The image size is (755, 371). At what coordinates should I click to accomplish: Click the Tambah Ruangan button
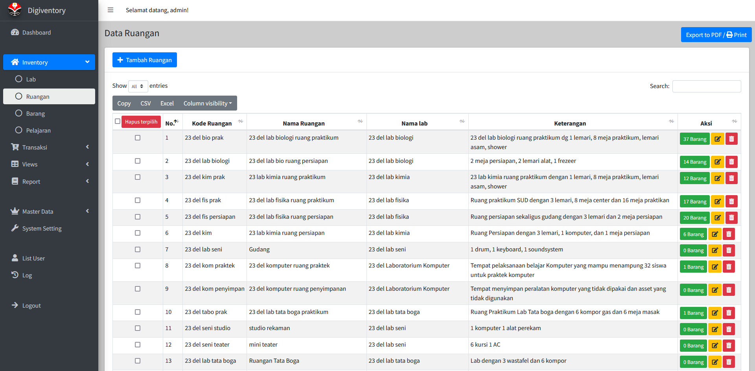[144, 60]
